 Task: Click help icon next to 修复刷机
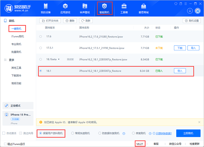click(150, 133)
